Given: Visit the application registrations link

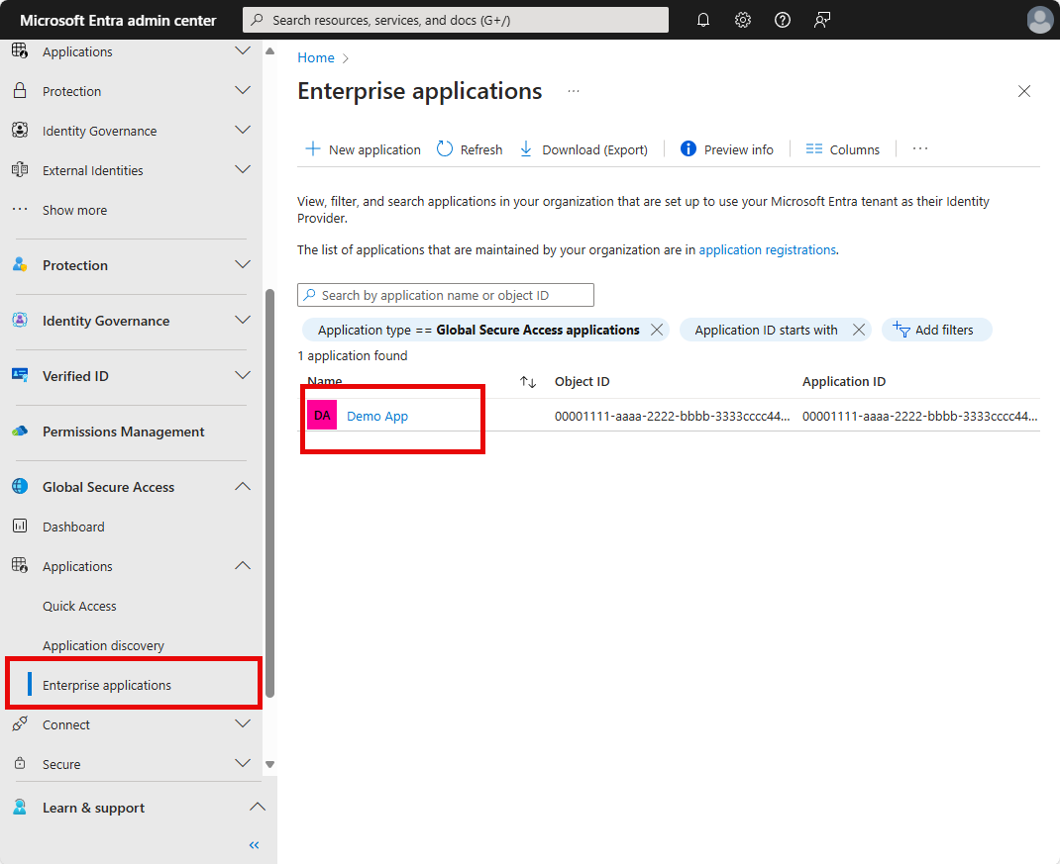Looking at the screenshot, I should point(767,249).
